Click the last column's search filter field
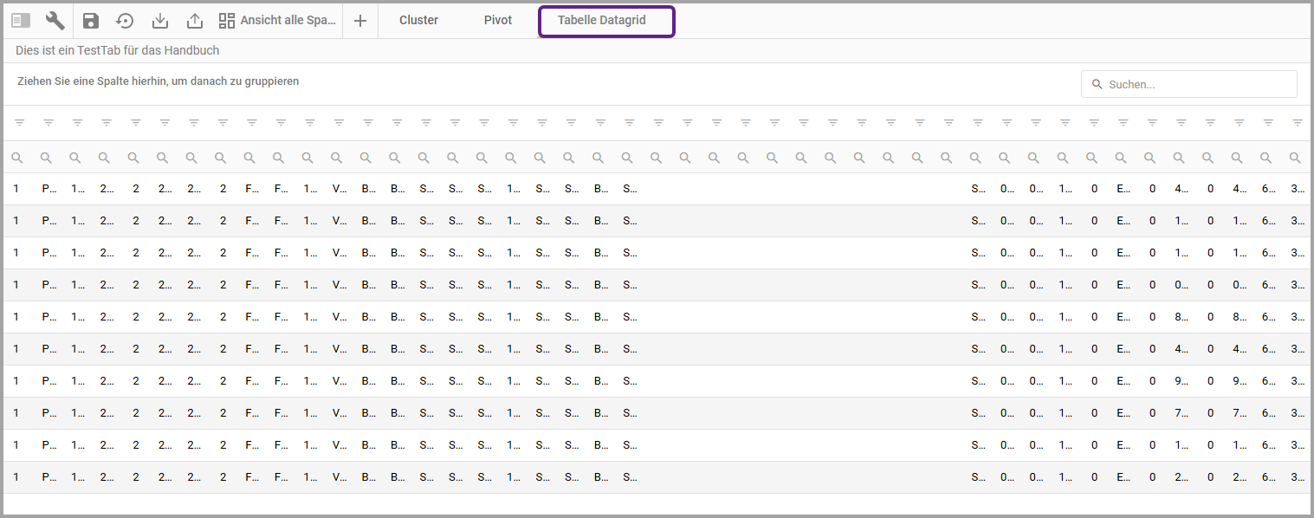The width and height of the screenshot is (1314, 518). point(1294,158)
